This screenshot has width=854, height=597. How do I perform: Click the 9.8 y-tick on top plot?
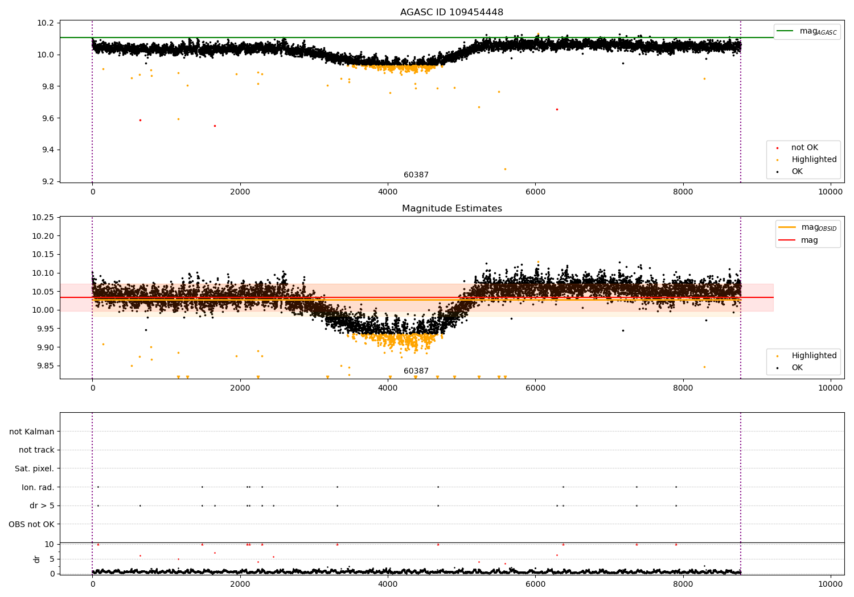click(x=47, y=86)
